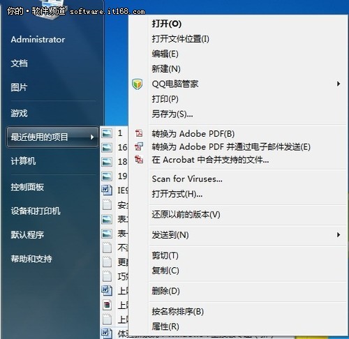Open the Administrator user folder link

pos(38,40)
